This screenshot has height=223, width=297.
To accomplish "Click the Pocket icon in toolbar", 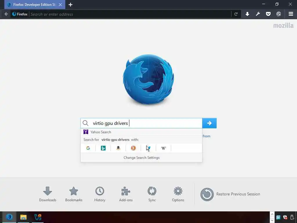I will pyautogui.click(x=268, y=14).
